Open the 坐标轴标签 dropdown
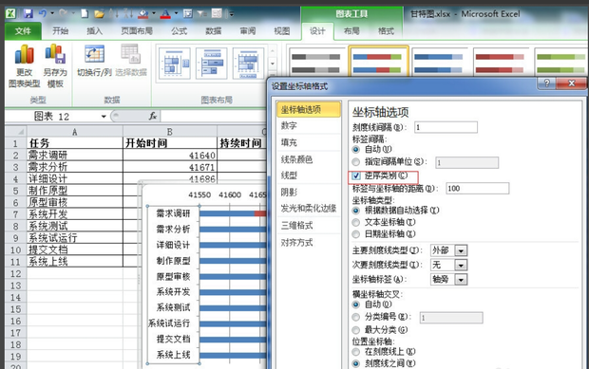 pyautogui.click(x=461, y=280)
